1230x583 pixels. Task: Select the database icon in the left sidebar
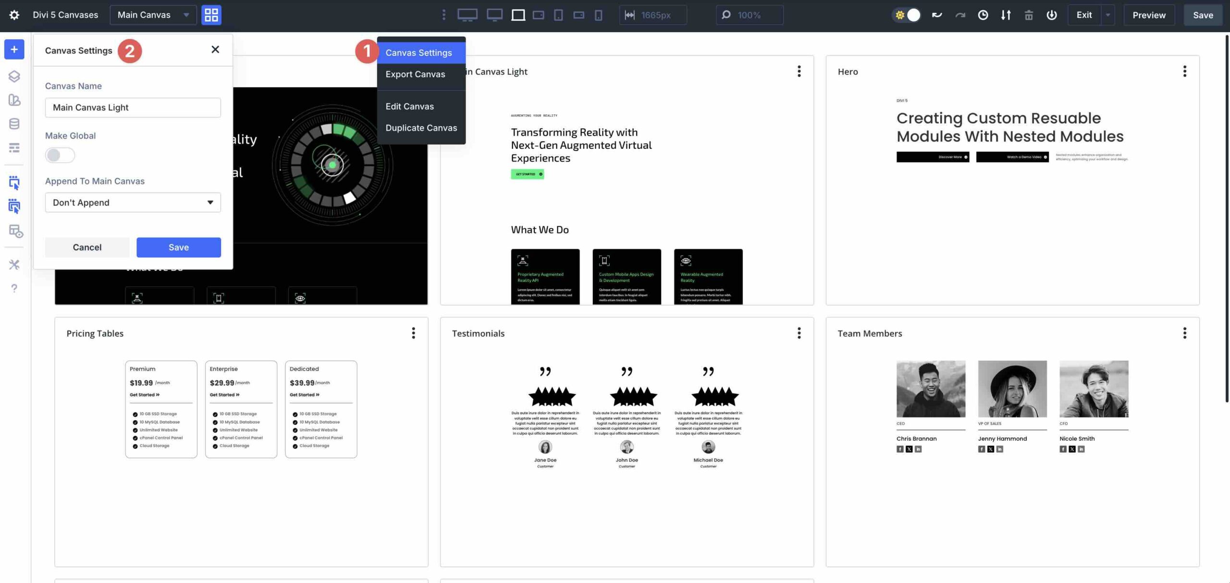click(x=14, y=123)
